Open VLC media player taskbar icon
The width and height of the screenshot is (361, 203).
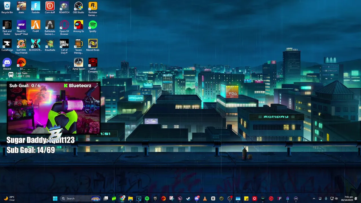tap(205, 198)
